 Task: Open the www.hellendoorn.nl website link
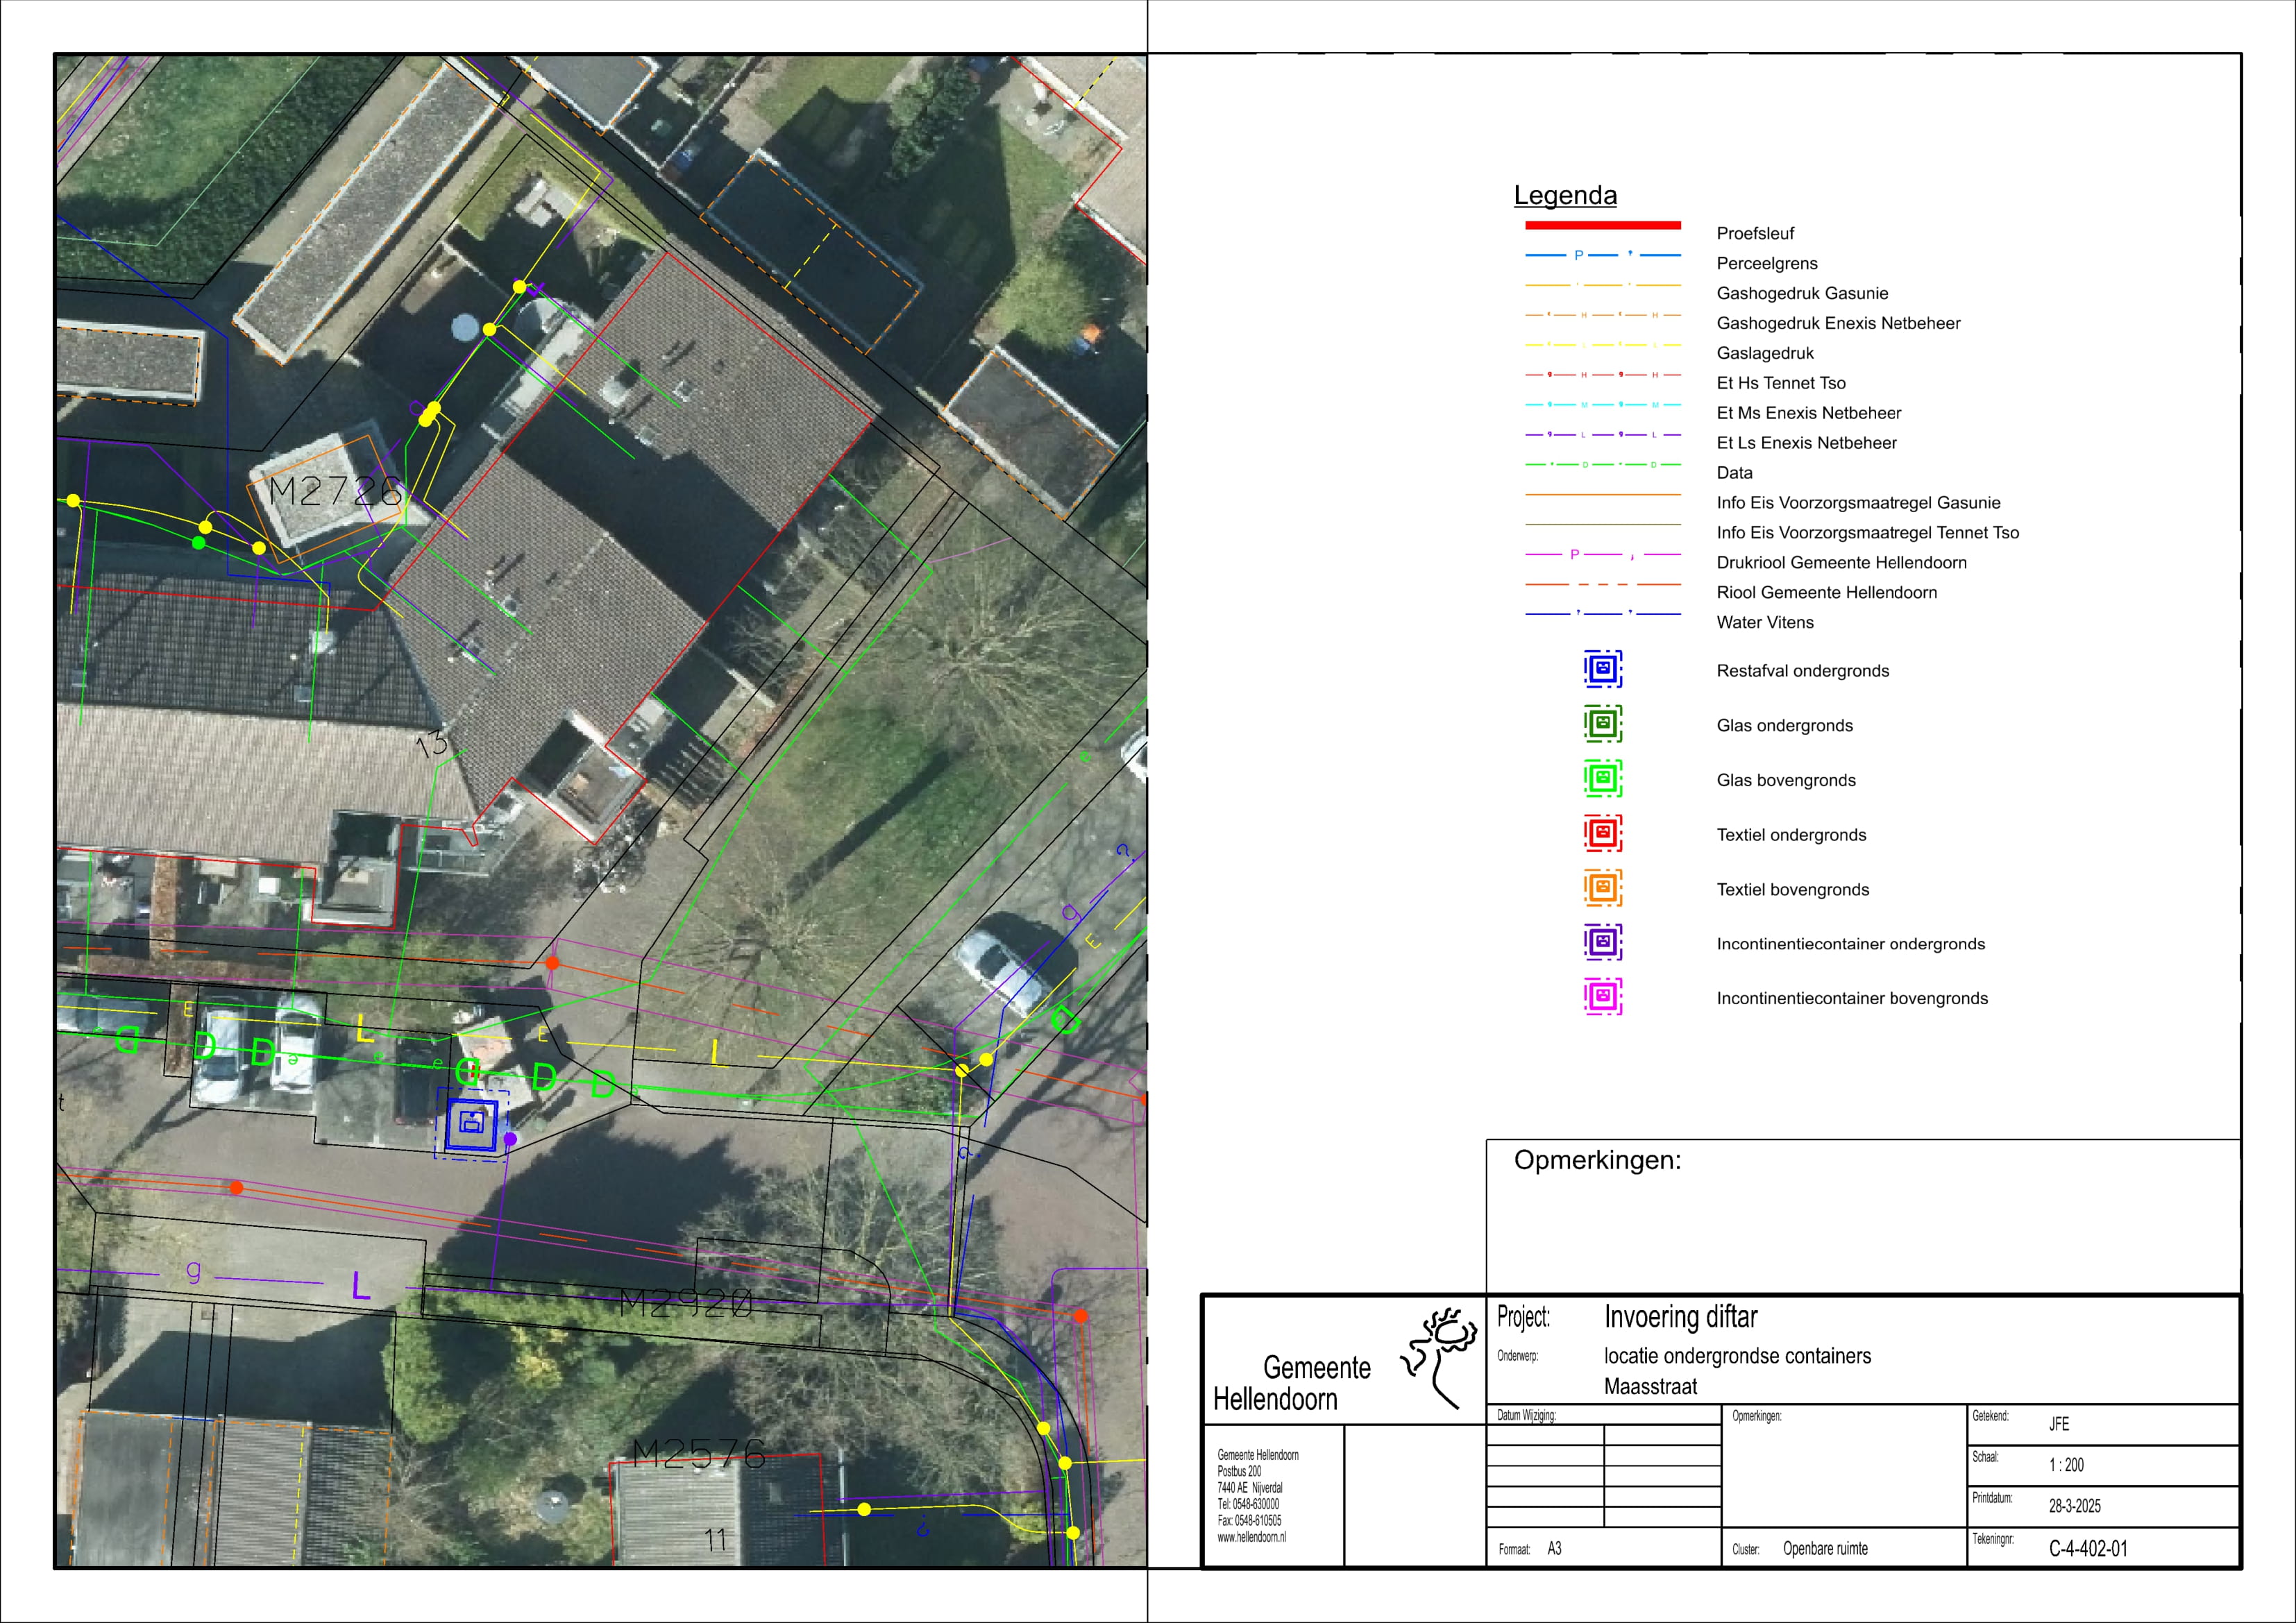[x=1251, y=1538]
